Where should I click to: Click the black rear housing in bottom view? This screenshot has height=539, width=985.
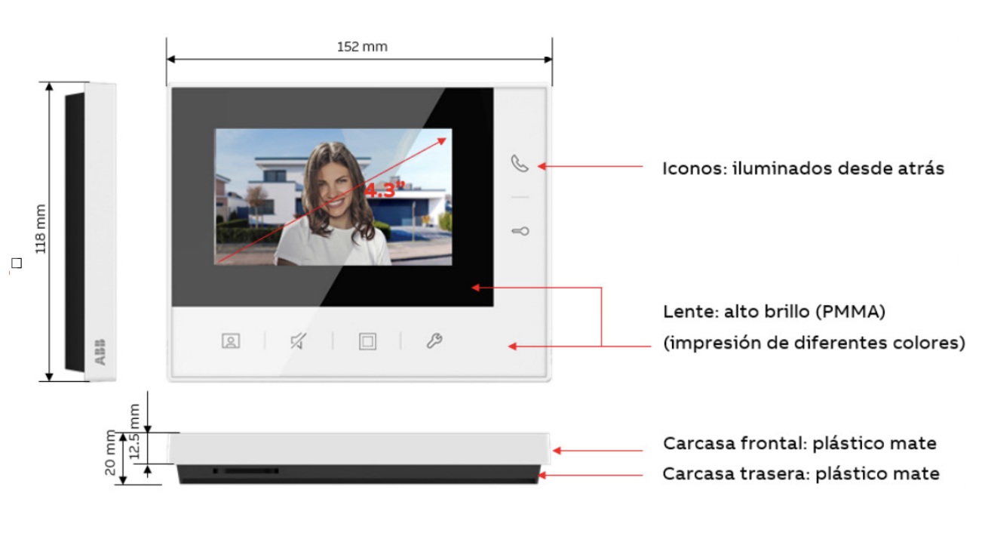pyautogui.click(x=359, y=473)
